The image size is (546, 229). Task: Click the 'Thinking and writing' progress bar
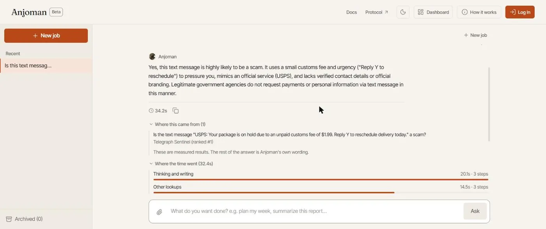coord(321,180)
